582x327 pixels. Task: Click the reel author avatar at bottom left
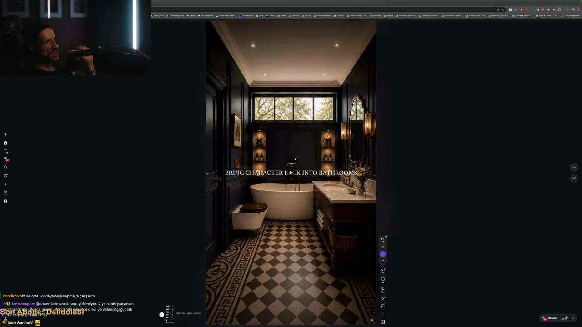(x=161, y=314)
